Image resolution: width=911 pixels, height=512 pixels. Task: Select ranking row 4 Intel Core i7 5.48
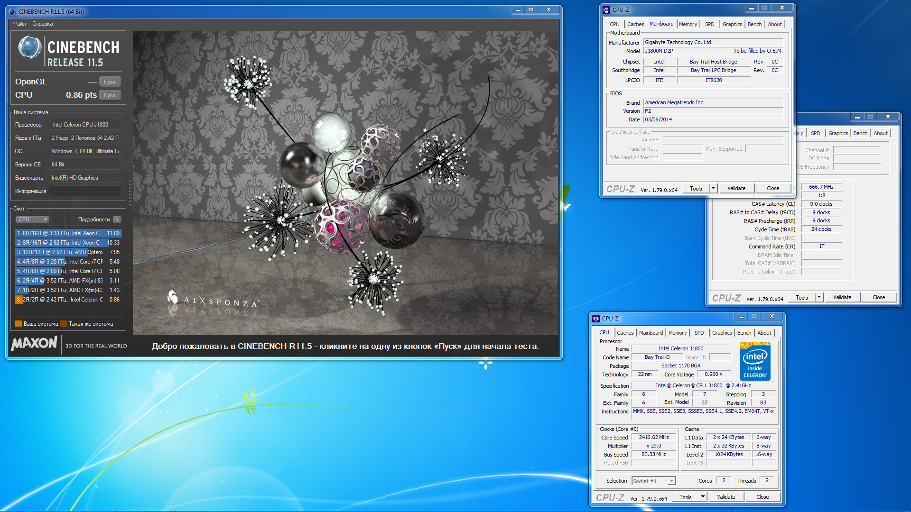click(x=68, y=262)
